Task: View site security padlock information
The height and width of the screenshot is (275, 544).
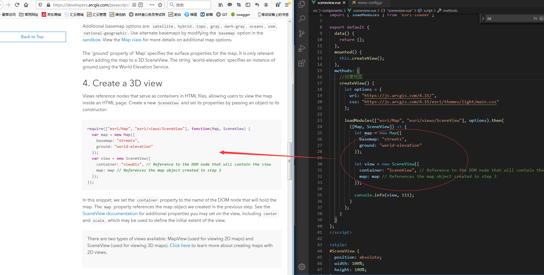Action: [48, 5]
